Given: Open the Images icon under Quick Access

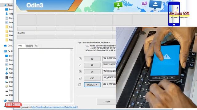Looking at the screenshot, I should (7, 22).
